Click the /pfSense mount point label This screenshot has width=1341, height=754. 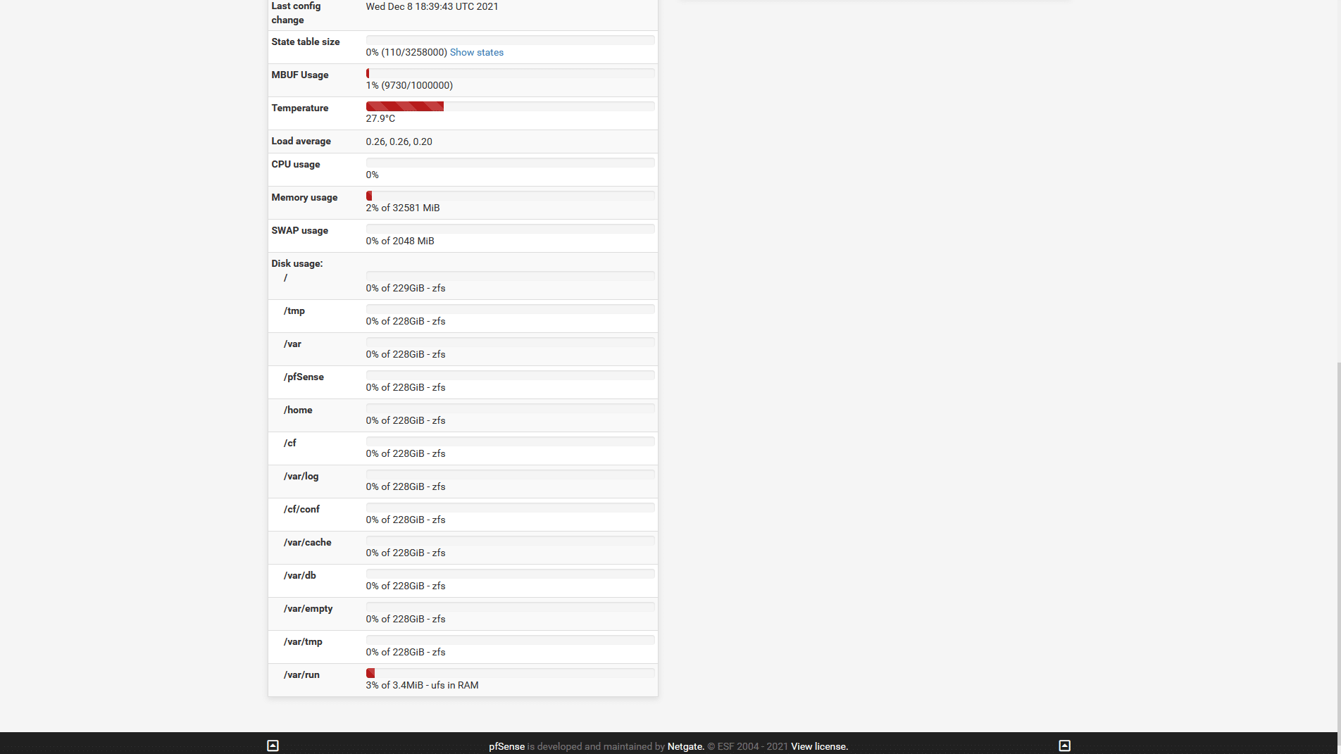pyautogui.click(x=304, y=377)
